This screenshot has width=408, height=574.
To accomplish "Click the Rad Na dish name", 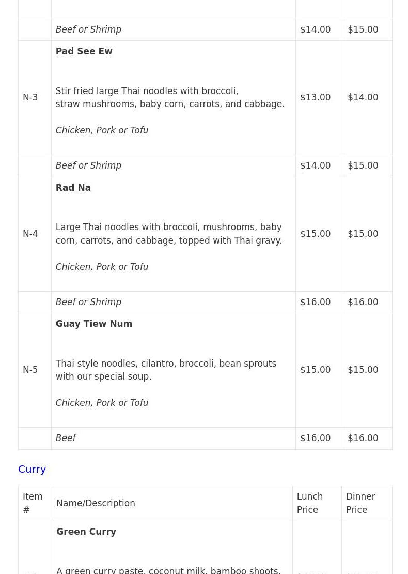I will click(73, 188).
